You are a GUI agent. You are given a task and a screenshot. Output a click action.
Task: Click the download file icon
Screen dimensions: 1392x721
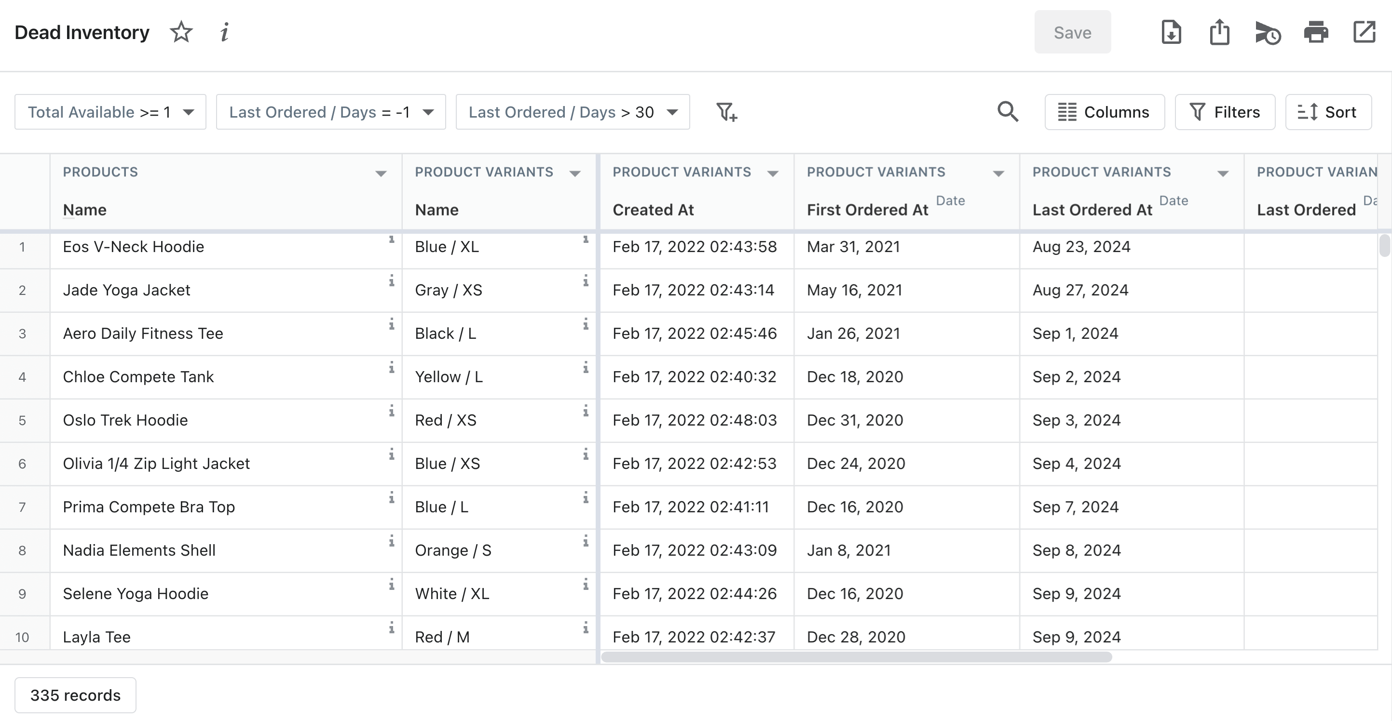pyautogui.click(x=1172, y=32)
